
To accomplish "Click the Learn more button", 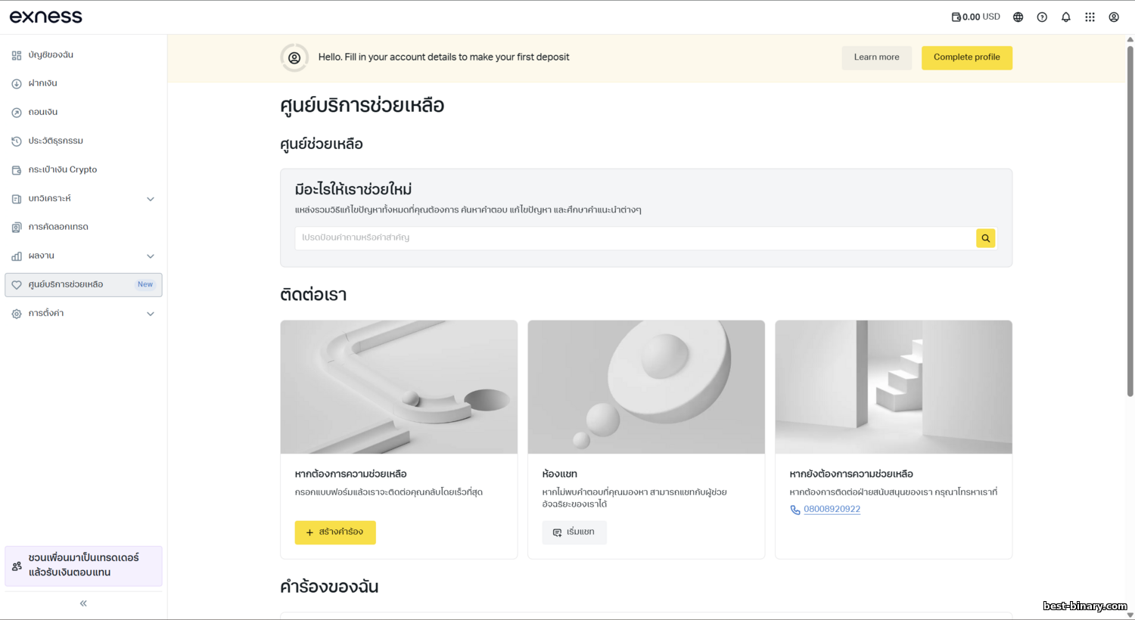I will click(x=876, y=57).
